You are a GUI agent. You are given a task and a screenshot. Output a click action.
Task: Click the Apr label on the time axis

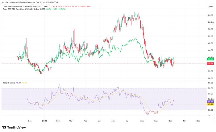tap(85, 121)
